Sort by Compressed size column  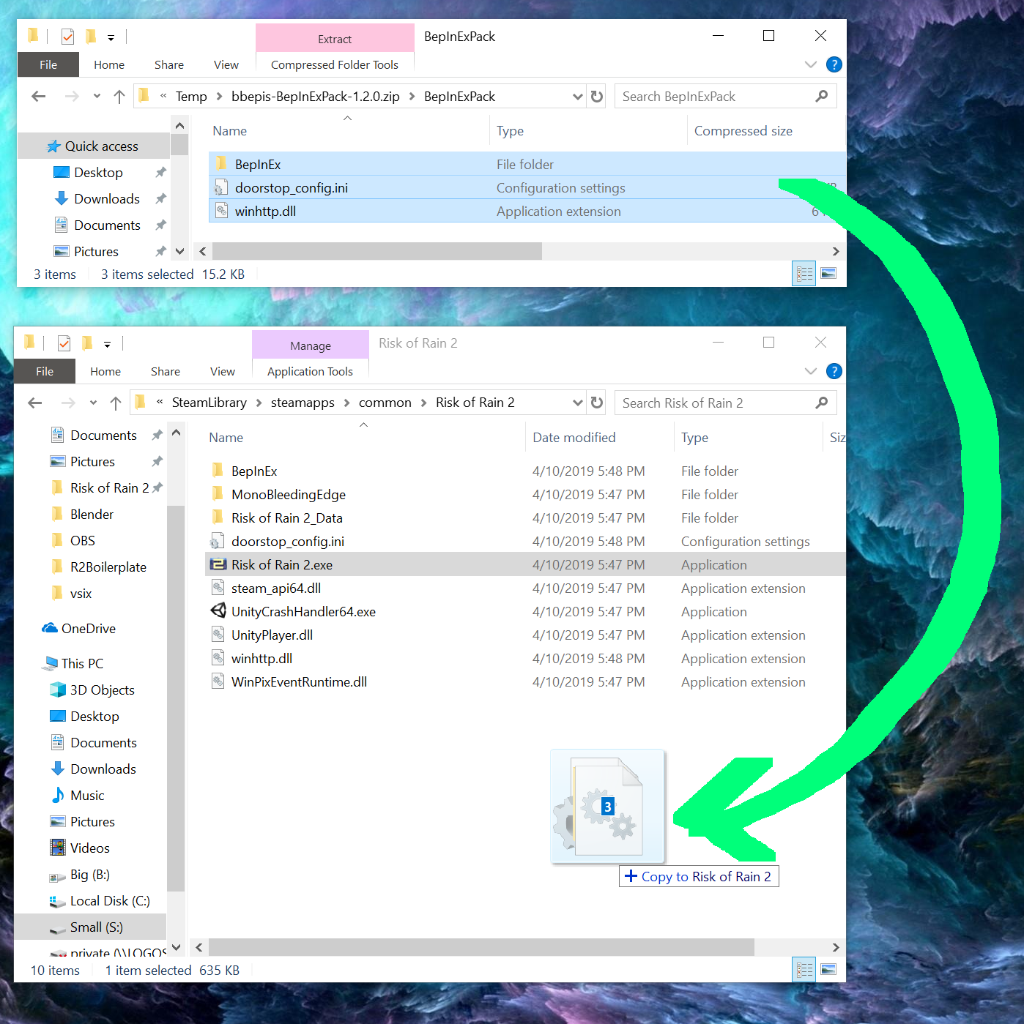tap(743, 131)
